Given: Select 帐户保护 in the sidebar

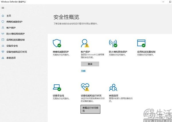Looking at the screenshot, I should (x=11, y=28).
